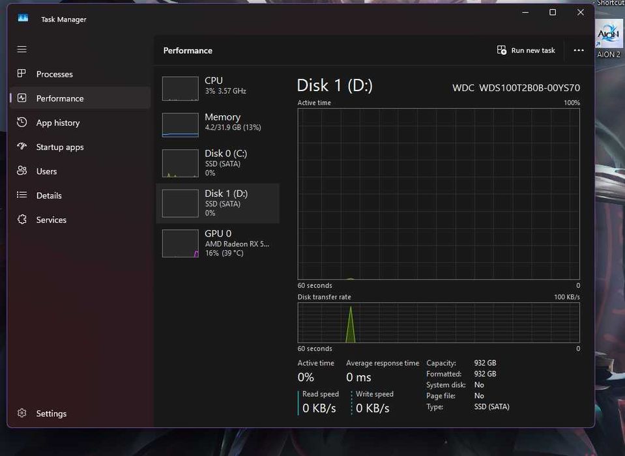Minimize the Task Manager window
Viewport: 625px width, 456px height.
click(525, 12)
